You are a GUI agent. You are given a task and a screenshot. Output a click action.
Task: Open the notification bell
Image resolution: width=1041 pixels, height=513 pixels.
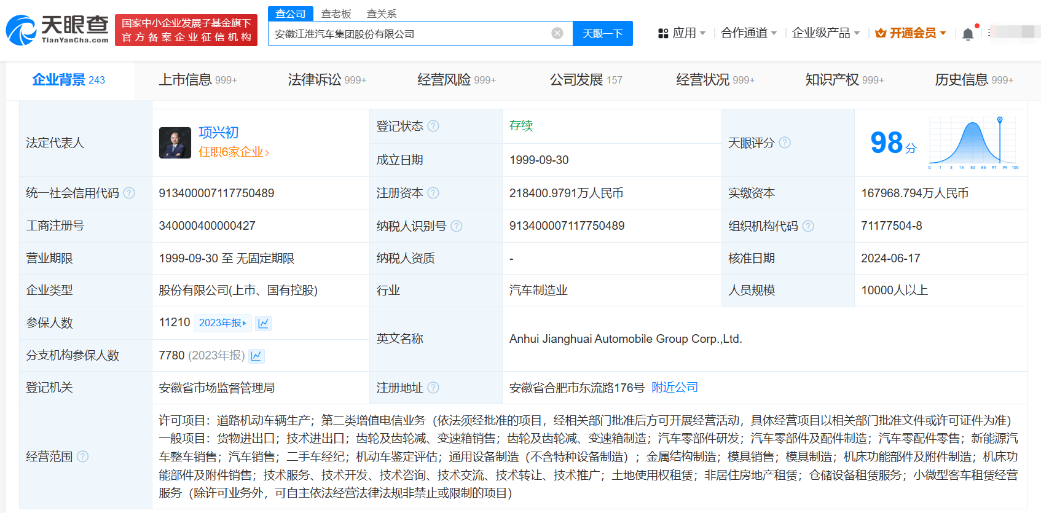(x=968, y=34)
